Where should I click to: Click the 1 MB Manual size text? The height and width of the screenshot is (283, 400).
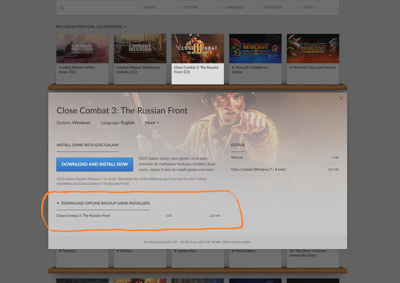point(335,158)
